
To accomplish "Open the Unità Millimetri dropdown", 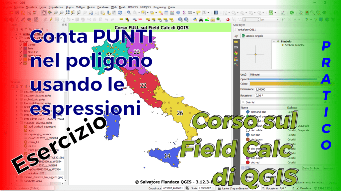I will (x=283, y=74).
